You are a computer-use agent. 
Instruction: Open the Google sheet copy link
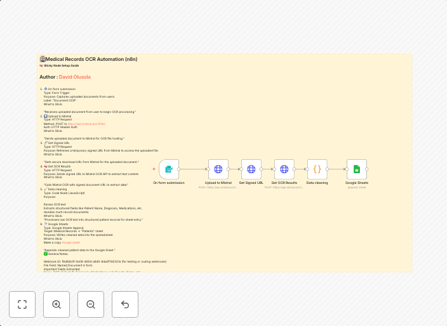coord(71,242)
